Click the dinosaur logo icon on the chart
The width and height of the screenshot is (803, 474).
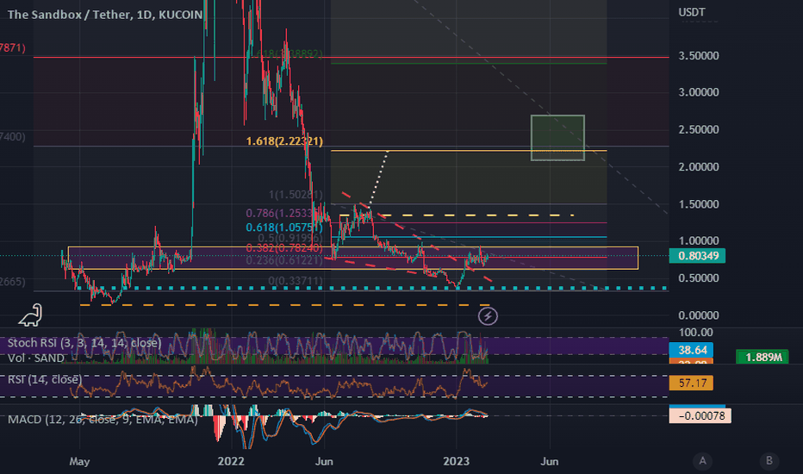tap(31, 315)
